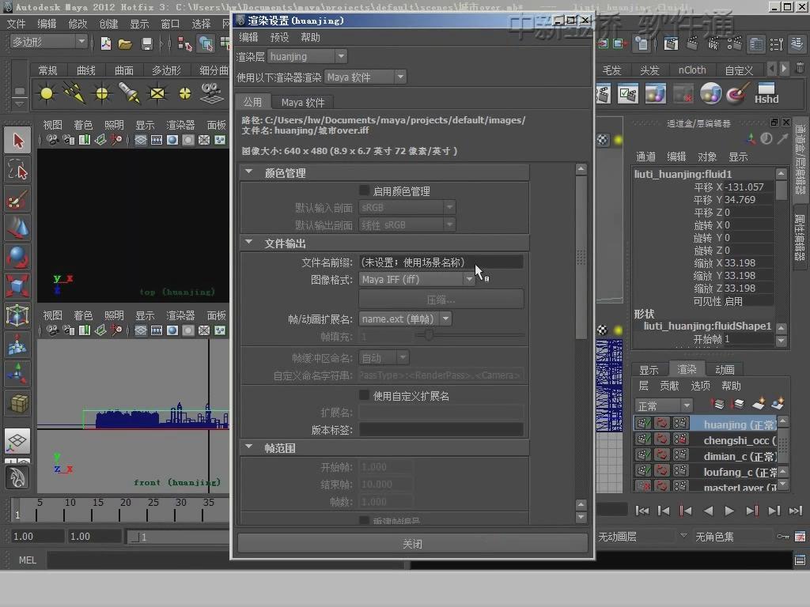
Task: Open a scene with the folder icon
Action: coord(126,44)
